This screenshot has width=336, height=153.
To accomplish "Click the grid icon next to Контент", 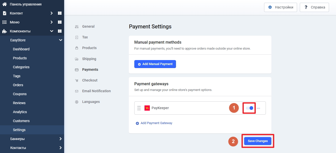I will click(60, 13).
